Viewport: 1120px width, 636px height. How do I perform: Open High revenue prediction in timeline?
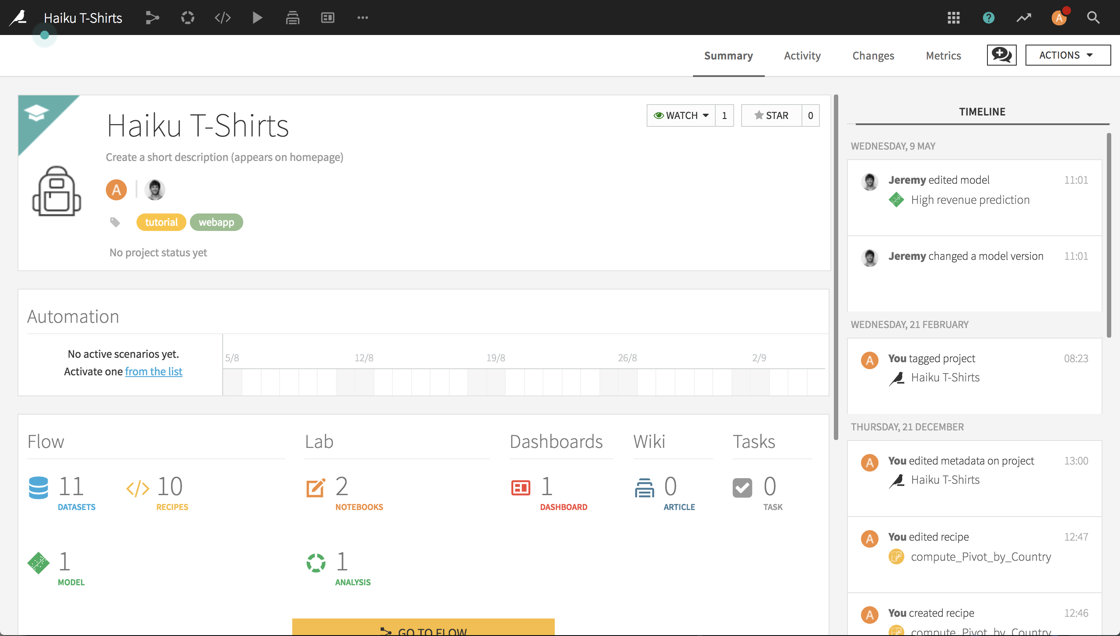click(970, 200)
